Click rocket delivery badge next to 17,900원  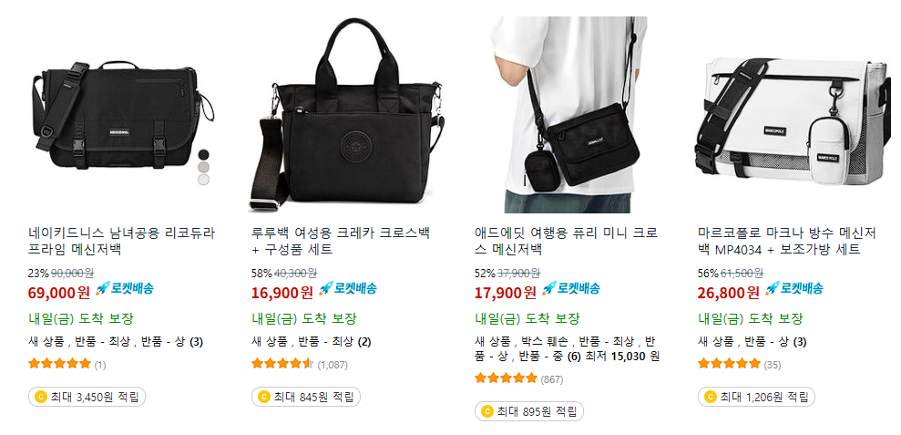click(571, 288)
